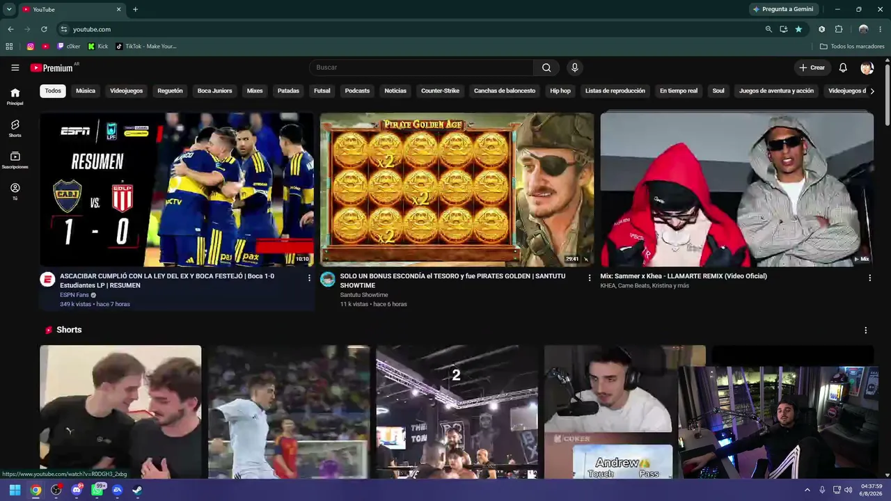Viewport: 891px width, 501px height.
Task: Play the Boca 1-0 Estudiantes resumen thumbnail
Action: 177,189
